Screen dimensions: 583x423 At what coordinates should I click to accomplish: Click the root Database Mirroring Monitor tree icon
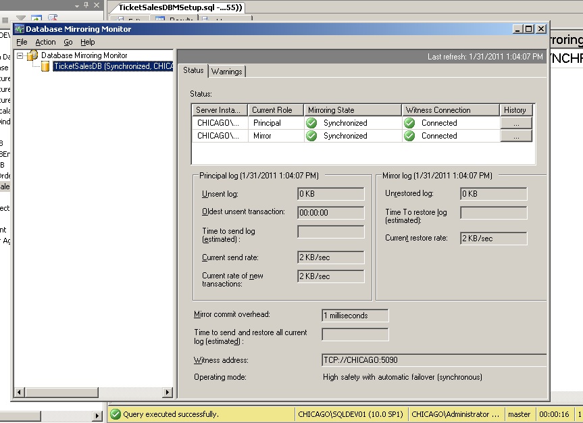32,55
